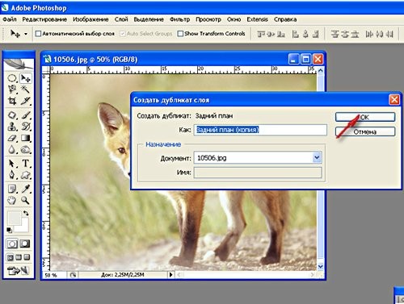Click the Photoshop feather logo in toolbox
Viewport: 404px width, 304px height.
(19, 64)
